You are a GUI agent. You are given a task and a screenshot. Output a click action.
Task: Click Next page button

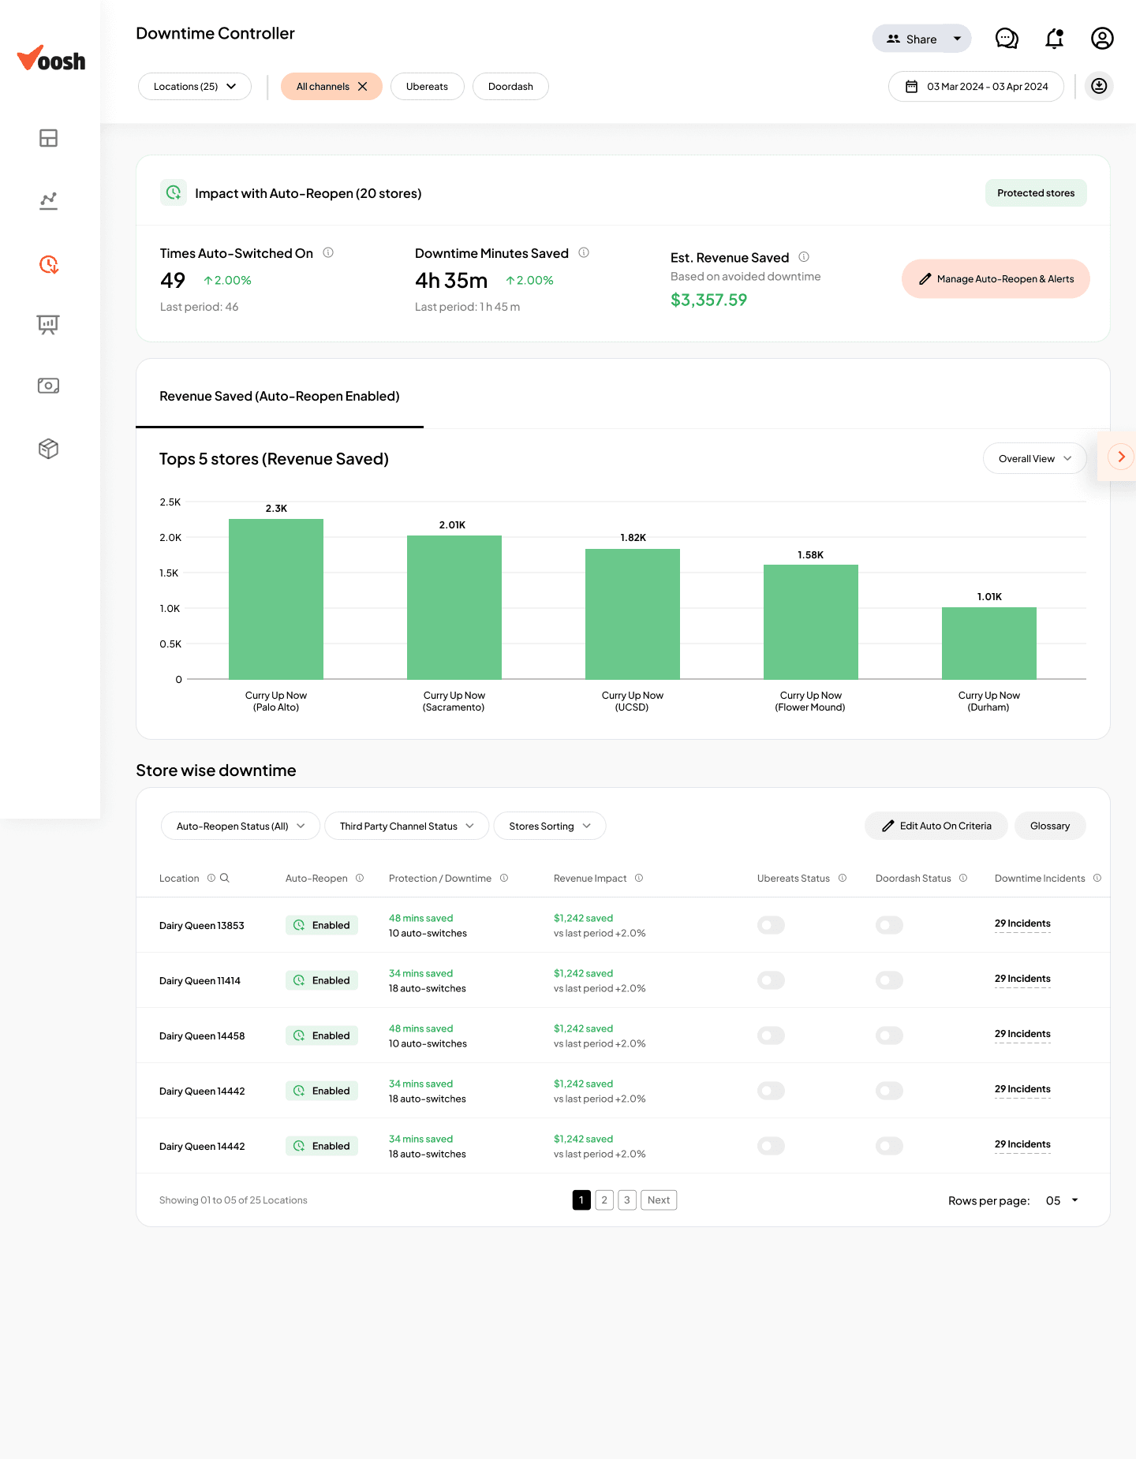[x=659, y=1200]
